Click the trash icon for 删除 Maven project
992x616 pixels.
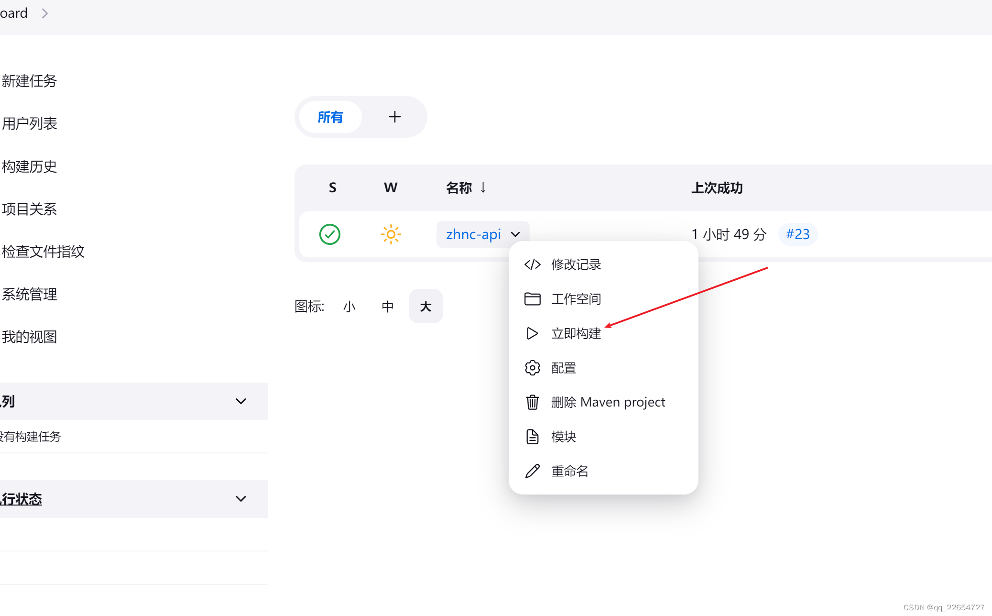click(532, 402)
